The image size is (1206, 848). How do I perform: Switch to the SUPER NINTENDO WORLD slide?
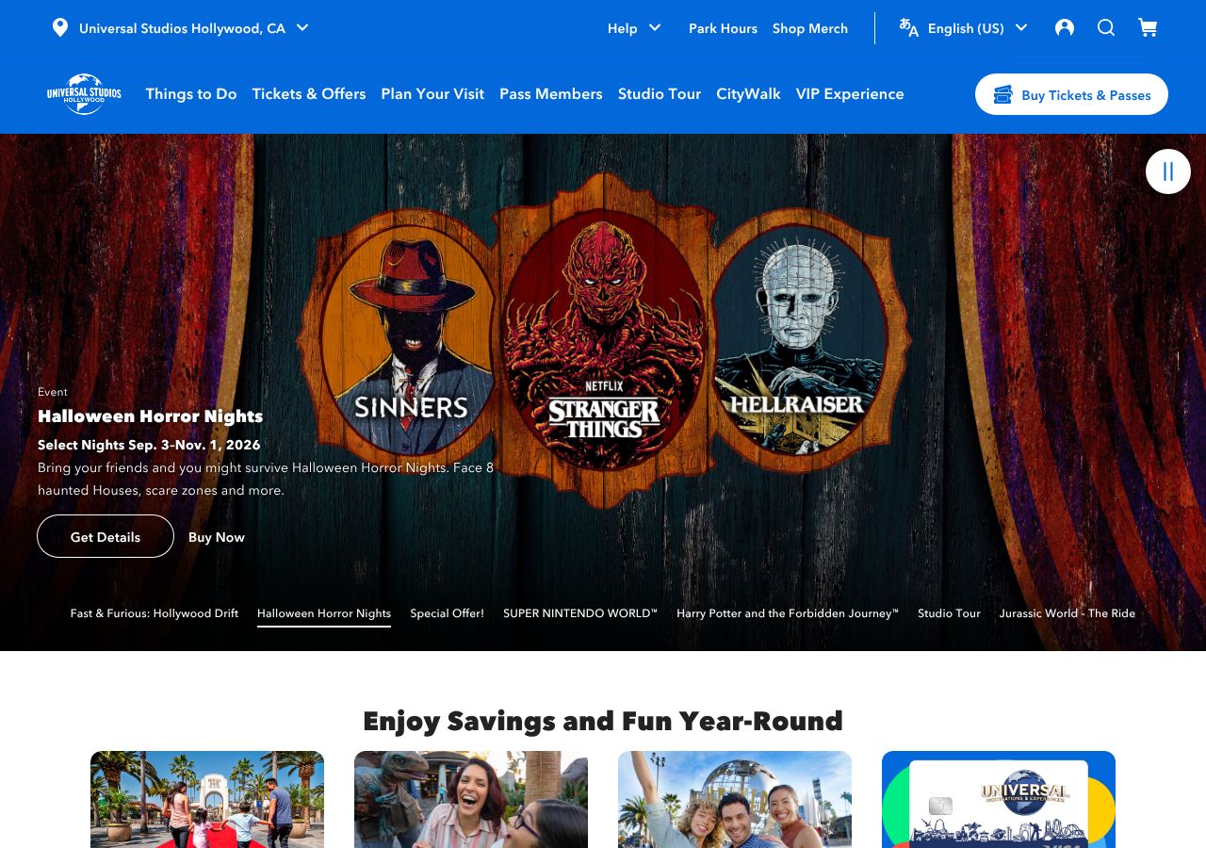(x=580, y=613)
